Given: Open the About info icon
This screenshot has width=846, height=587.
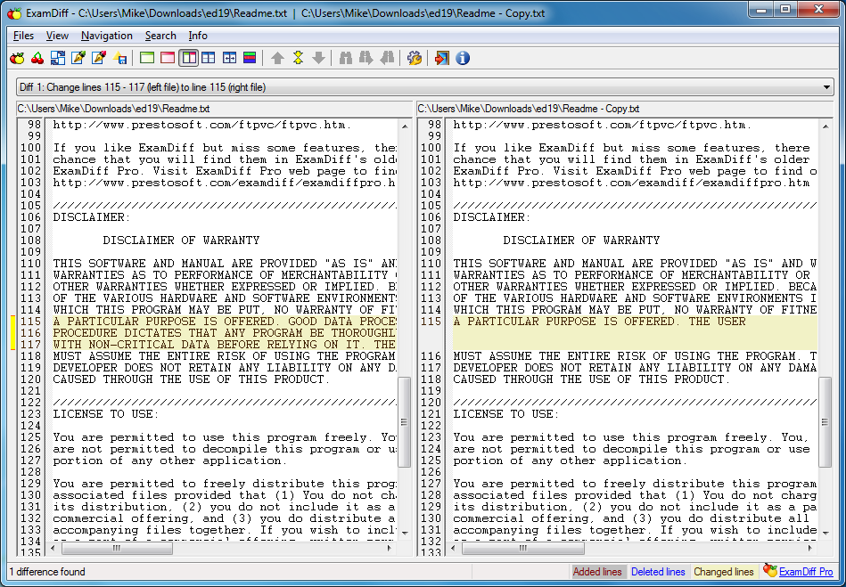Looking at the screenshot, I should pyautogui.click(x=463, y=58).
